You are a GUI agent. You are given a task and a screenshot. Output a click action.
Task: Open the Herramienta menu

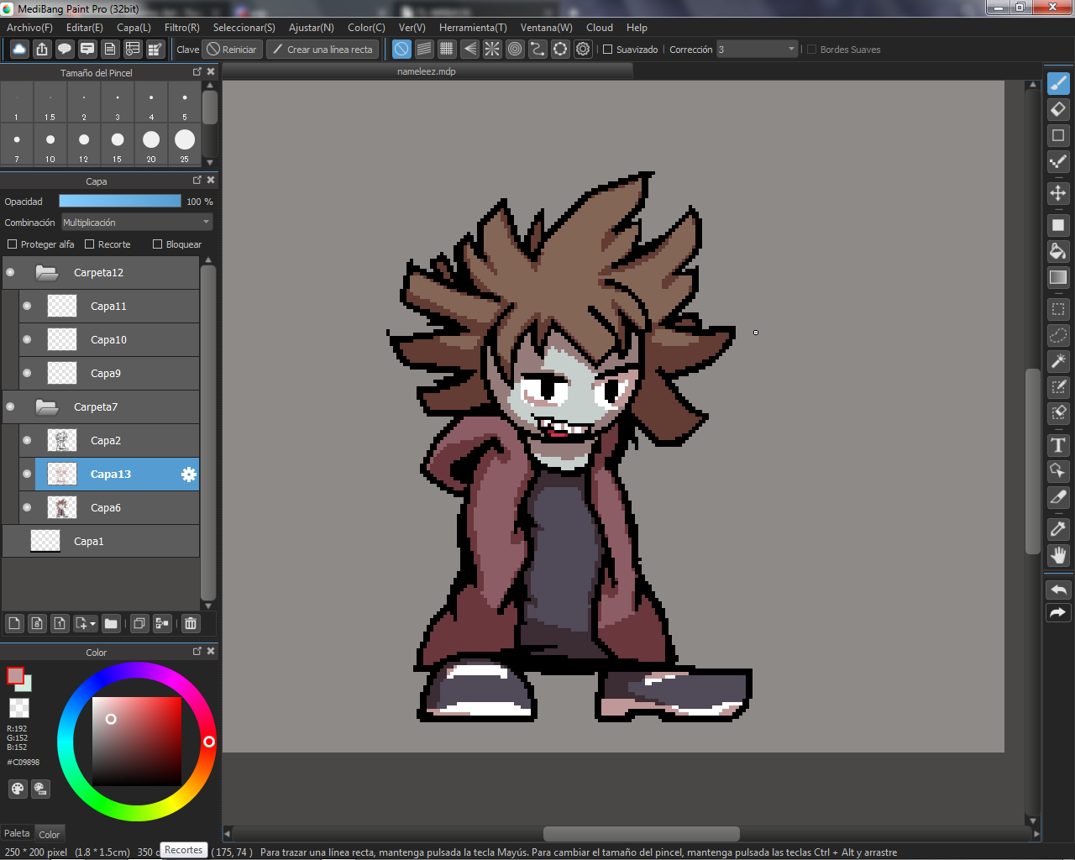pos(473,28)
